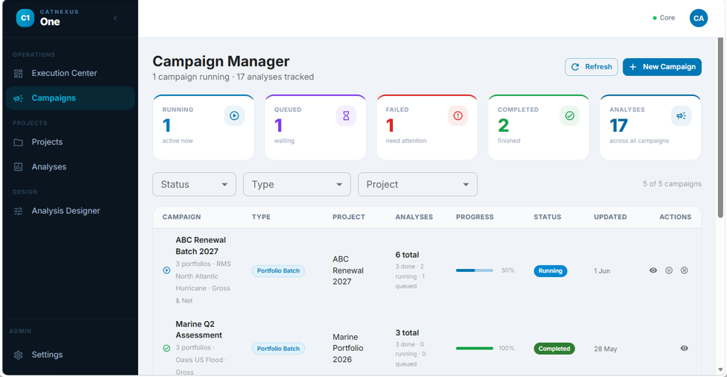Screen dimensions: 727x377
Task: Pause the ABC Renewal Batch campaign
Action: tap(669, 270)
